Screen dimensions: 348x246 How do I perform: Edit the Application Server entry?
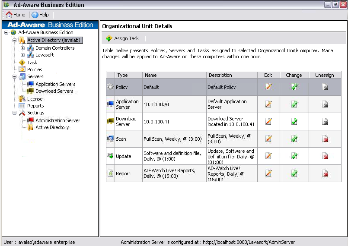[268, 104]
